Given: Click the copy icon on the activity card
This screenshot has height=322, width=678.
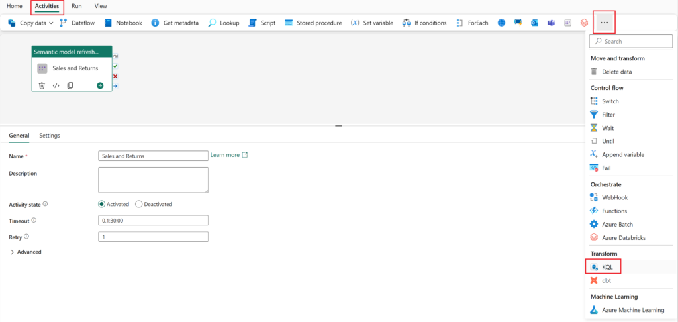Looking at the screenshot, I should (x=70, y=85).
